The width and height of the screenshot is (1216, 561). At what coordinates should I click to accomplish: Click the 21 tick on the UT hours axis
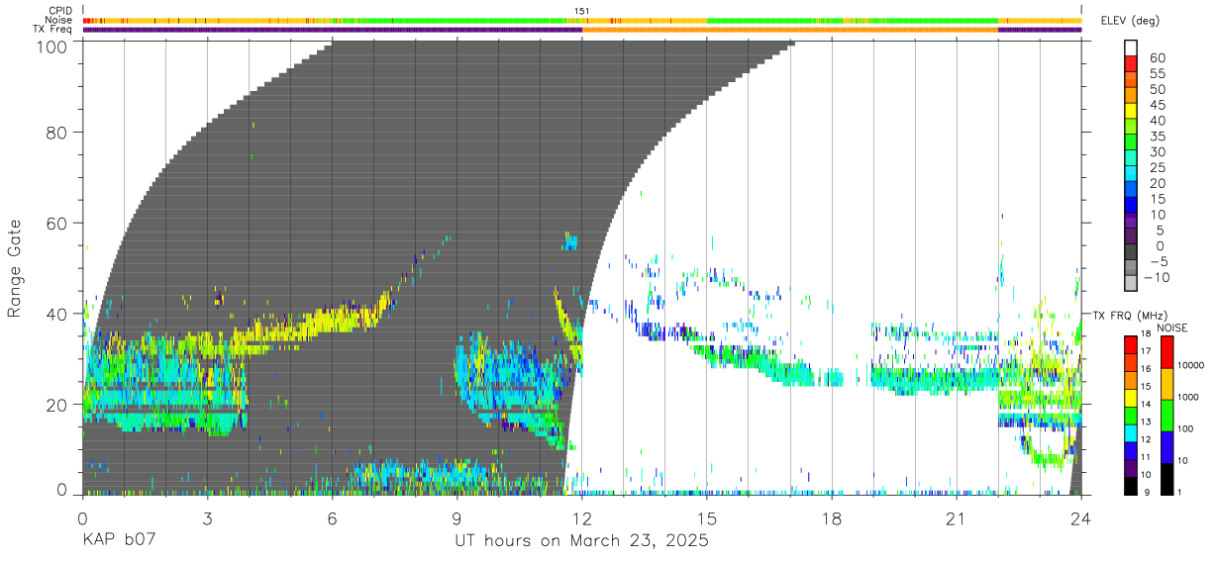click(957, 519)
